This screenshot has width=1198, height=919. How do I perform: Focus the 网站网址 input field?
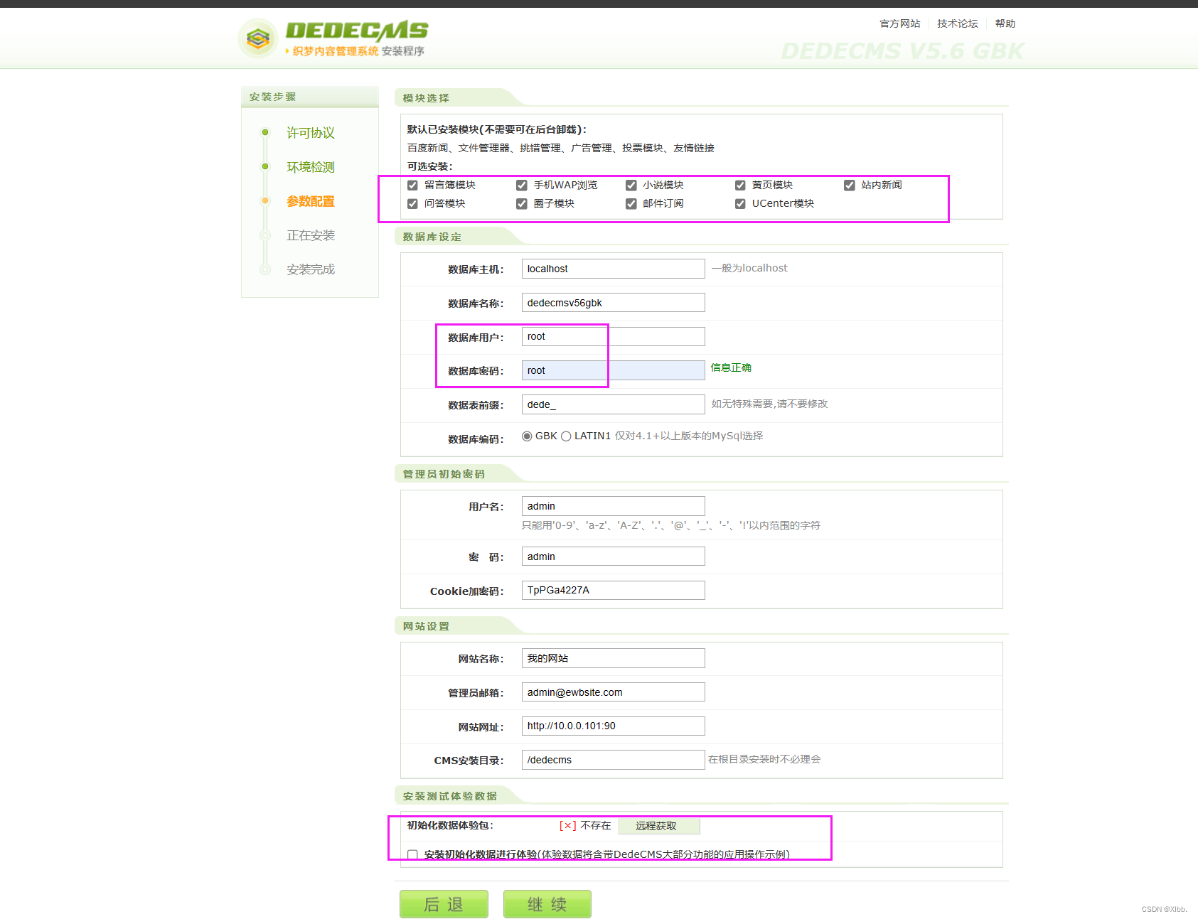pyautogui.click(x=614, y=726)
